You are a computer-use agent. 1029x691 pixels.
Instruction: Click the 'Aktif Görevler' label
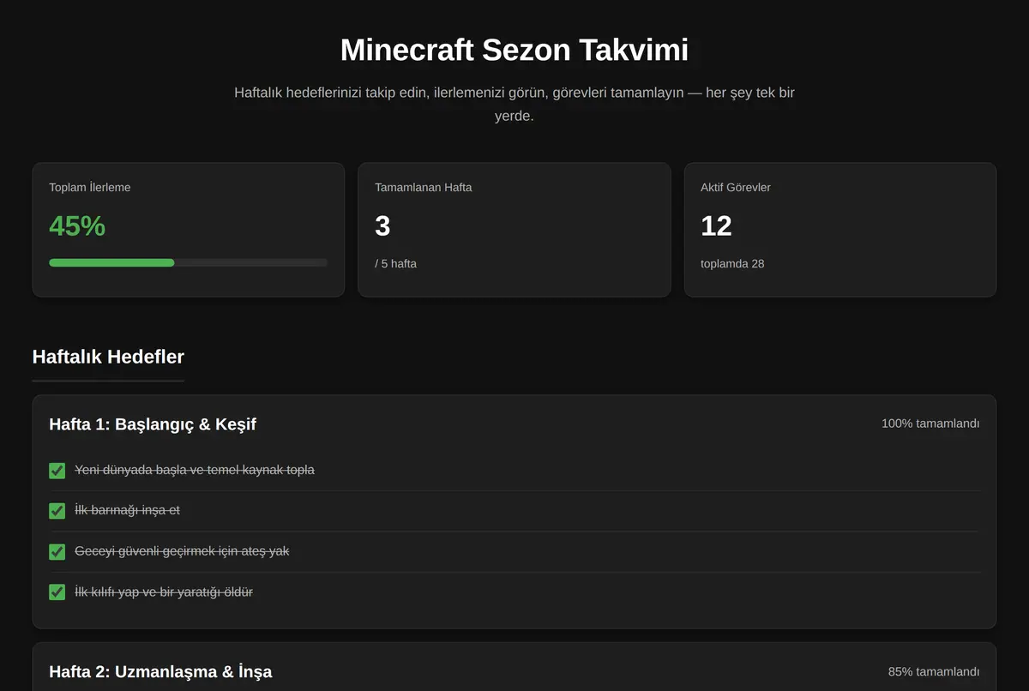coord(736,187)
